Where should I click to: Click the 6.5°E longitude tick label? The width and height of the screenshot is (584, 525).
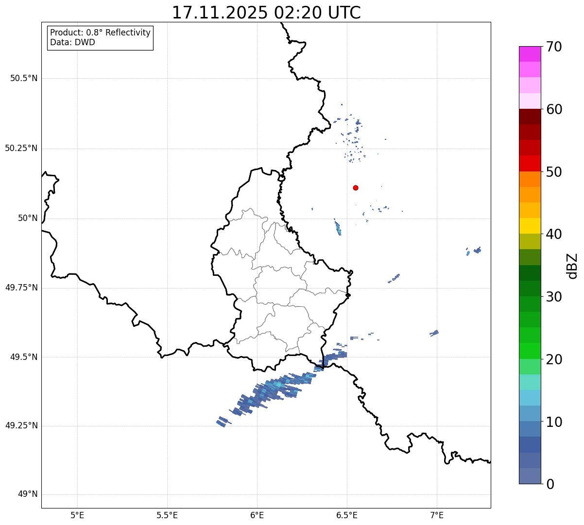tap(347, 515)
